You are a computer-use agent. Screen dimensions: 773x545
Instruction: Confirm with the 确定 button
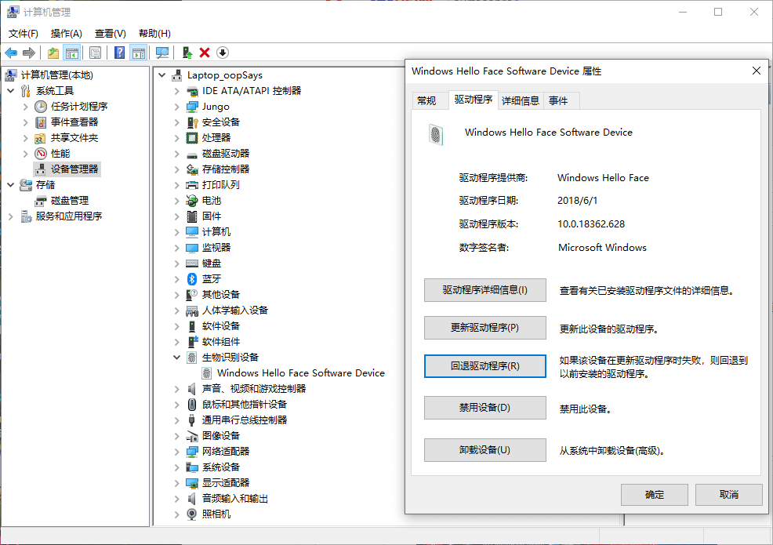tap(655, 495)
